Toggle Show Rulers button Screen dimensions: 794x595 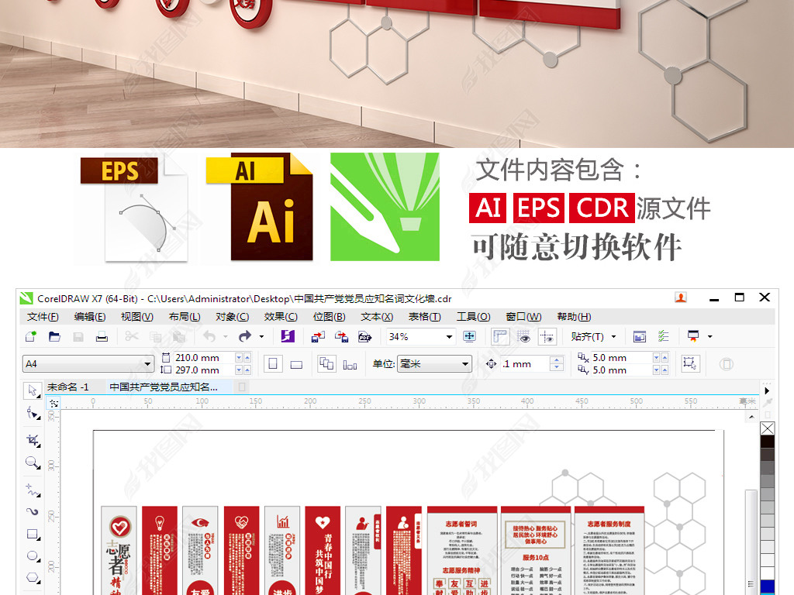(x=500, y=336)
